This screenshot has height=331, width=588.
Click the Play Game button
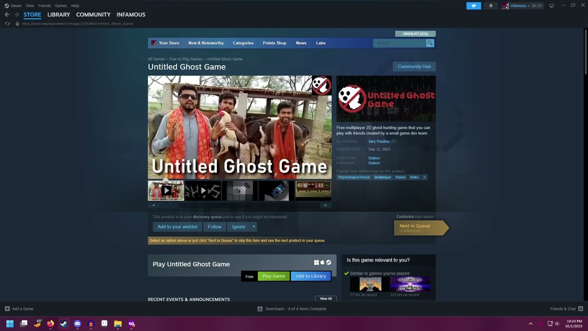(x=274, y=276)
